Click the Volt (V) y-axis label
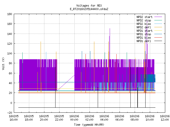The image size is (170, 127). click(x=3, y=63)
